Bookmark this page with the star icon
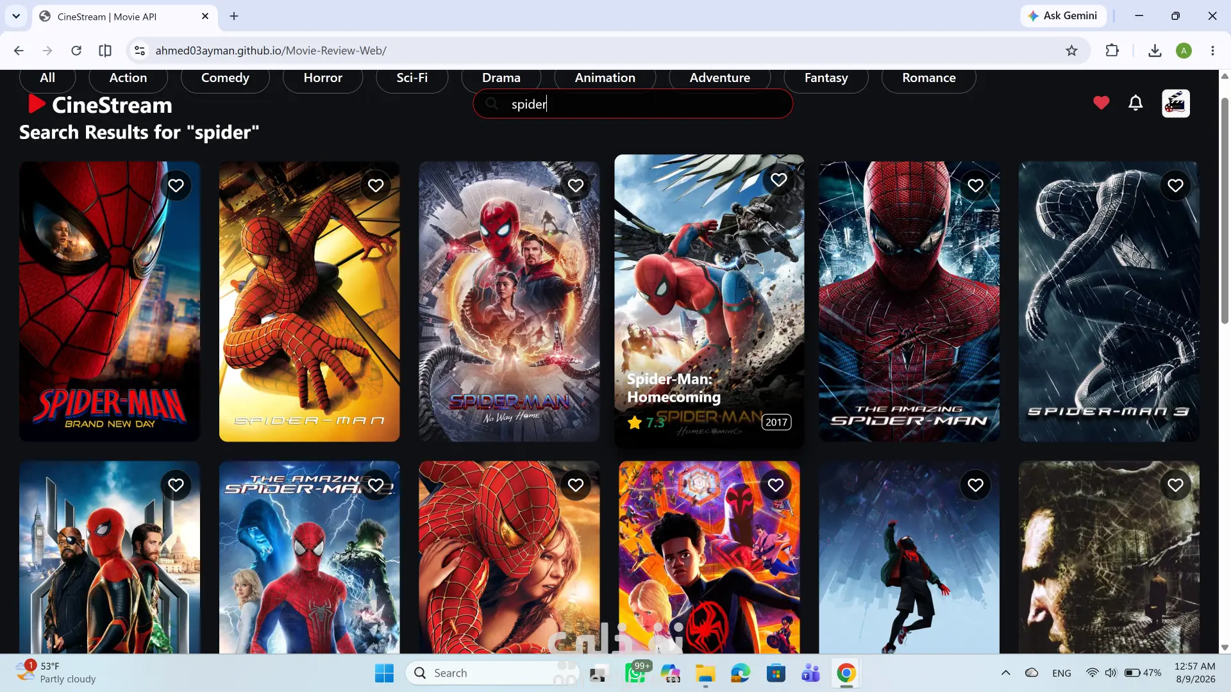1231x692 pixels. (1071, 51)
